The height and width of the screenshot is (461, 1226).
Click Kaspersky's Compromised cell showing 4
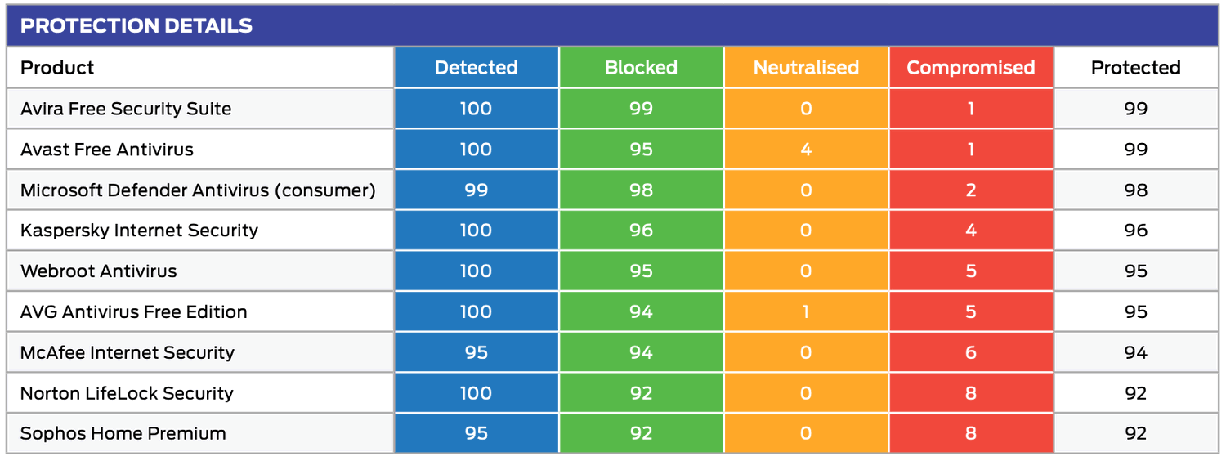(x=971, y=230)
